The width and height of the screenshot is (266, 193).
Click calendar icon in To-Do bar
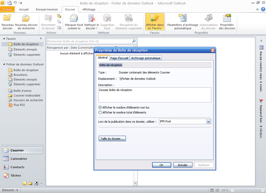pos(261,47)
